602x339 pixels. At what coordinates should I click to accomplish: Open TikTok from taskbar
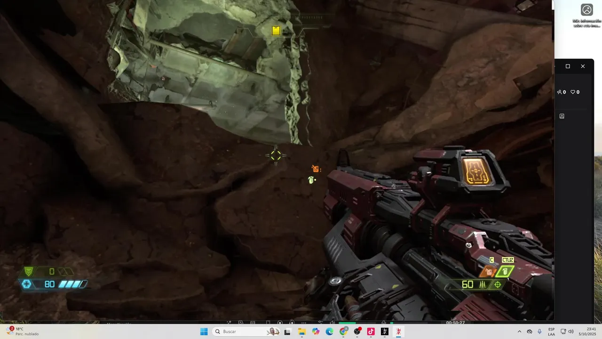[x=371, y=331]
